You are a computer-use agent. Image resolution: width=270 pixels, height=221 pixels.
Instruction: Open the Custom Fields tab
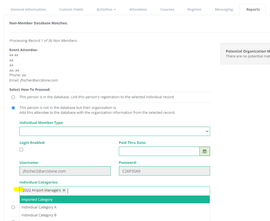pyautogui.click(x=71, y=10)
